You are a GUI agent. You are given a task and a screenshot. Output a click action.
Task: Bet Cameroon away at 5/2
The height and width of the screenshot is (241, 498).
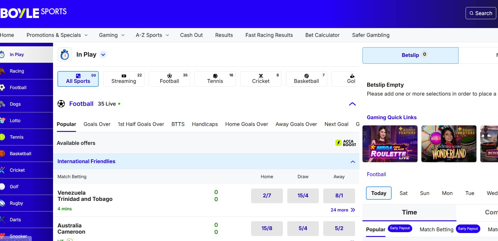(x=339, y=229)
